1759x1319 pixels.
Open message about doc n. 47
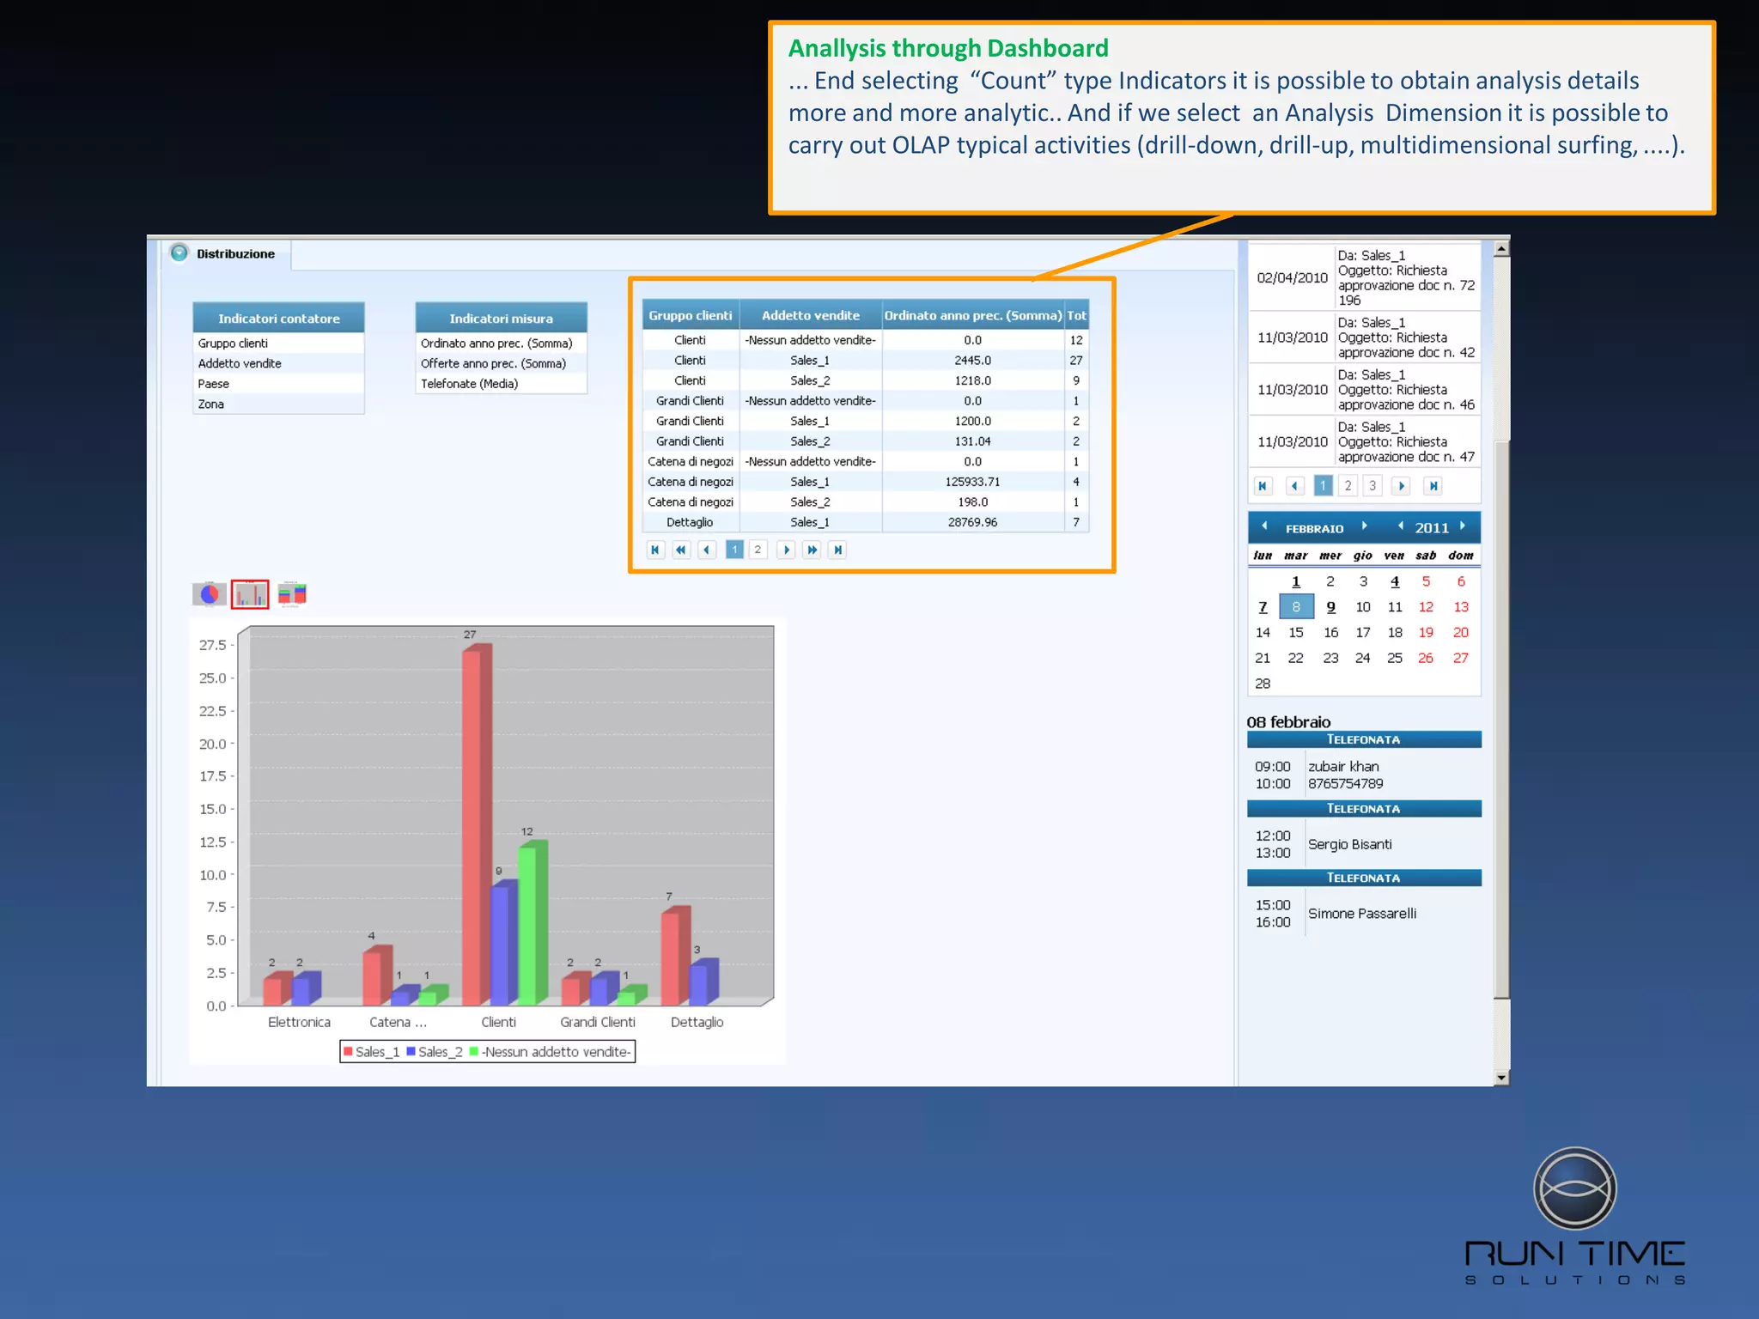1364,441
